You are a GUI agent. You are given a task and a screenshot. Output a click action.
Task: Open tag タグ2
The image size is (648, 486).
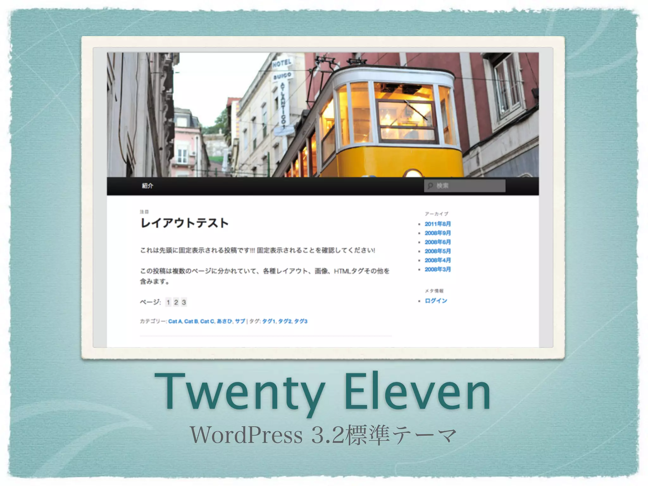click(x=284, y=321)
